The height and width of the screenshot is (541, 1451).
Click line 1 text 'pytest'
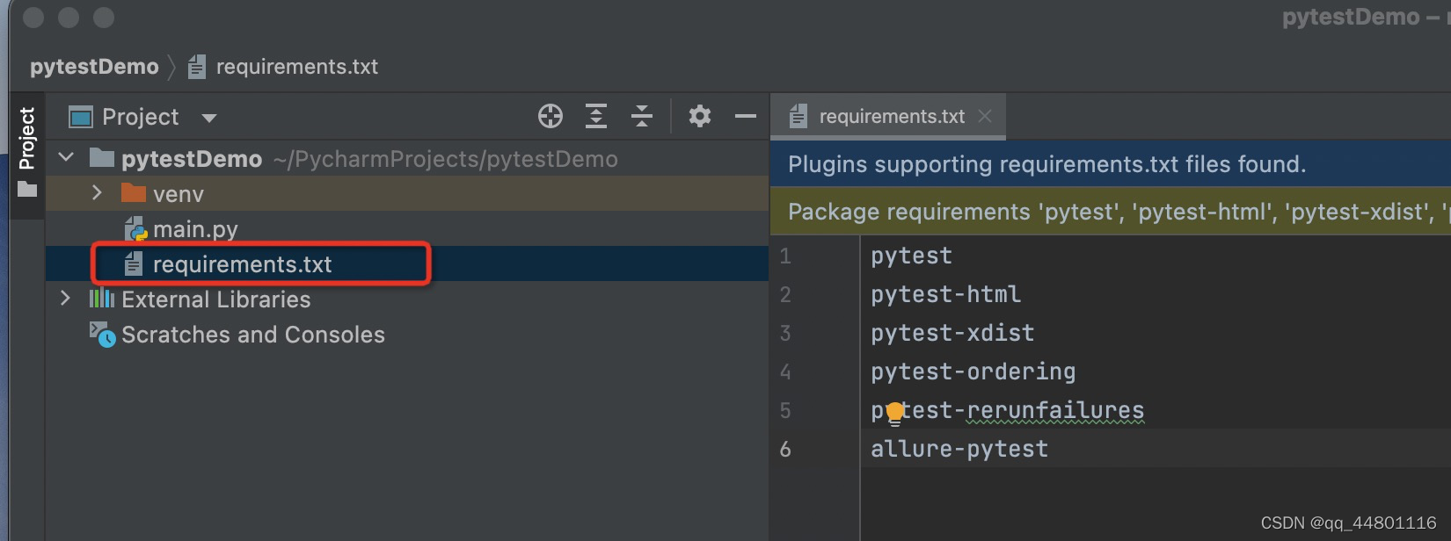click(x=911, y=256)
